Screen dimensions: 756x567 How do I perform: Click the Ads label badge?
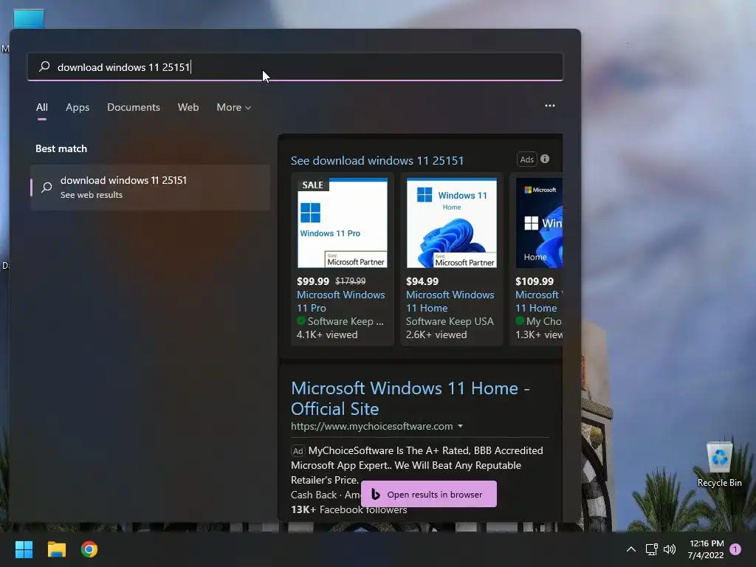527,159
